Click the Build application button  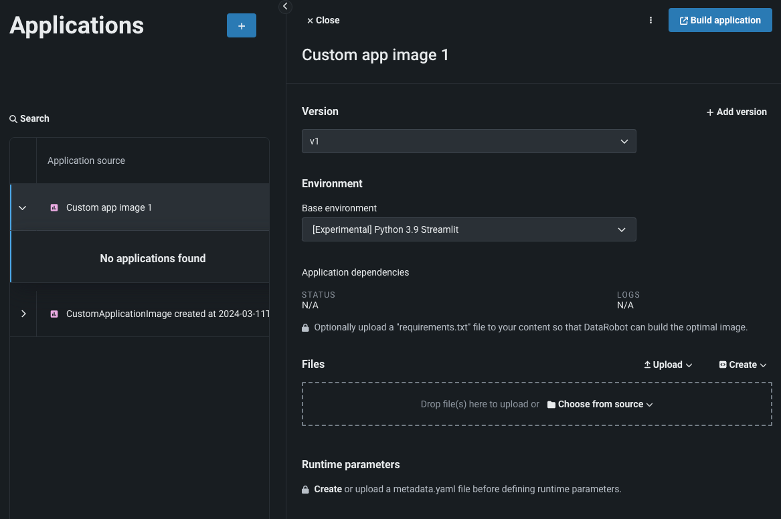pos(719,21)
